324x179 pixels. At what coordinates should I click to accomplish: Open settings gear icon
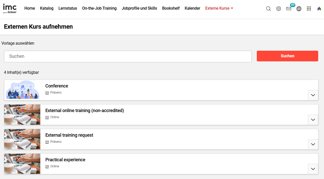coord(278,9)
